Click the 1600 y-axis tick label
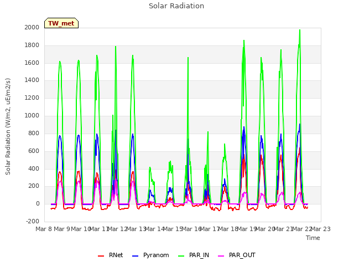354x266 pixels. pos(32,63)
